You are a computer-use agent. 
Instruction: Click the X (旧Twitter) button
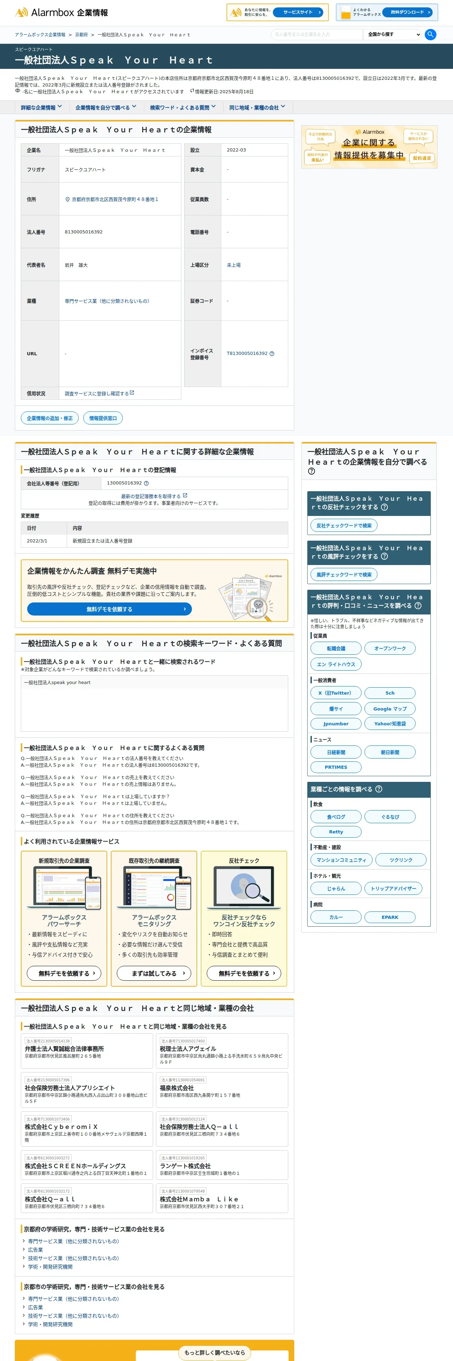(336, 693)
